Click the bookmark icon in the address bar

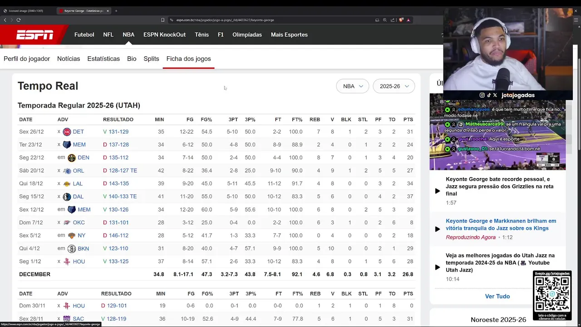162,20
